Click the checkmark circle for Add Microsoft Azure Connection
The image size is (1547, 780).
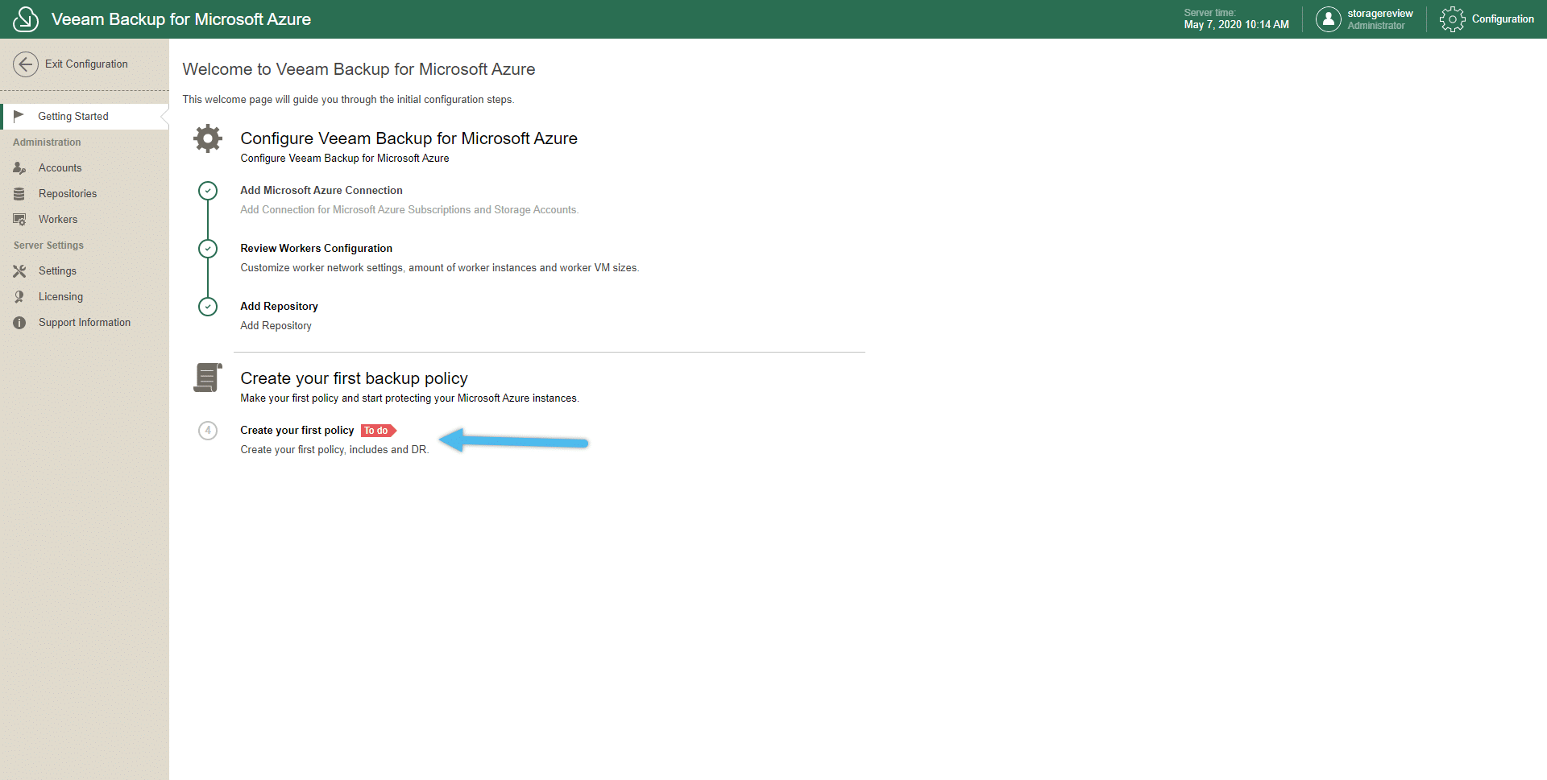(208, 191)
